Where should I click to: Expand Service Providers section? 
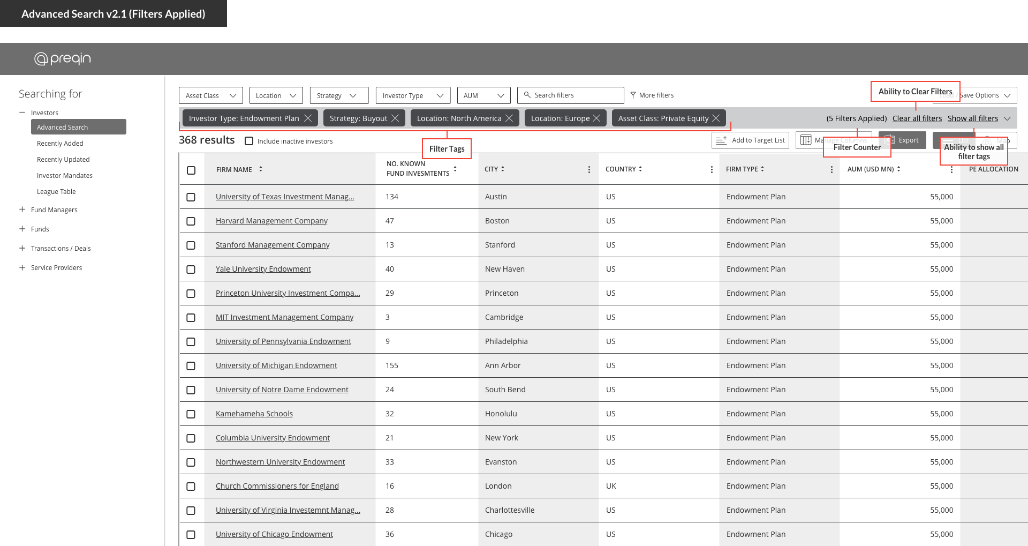click(x=22, y=267)
